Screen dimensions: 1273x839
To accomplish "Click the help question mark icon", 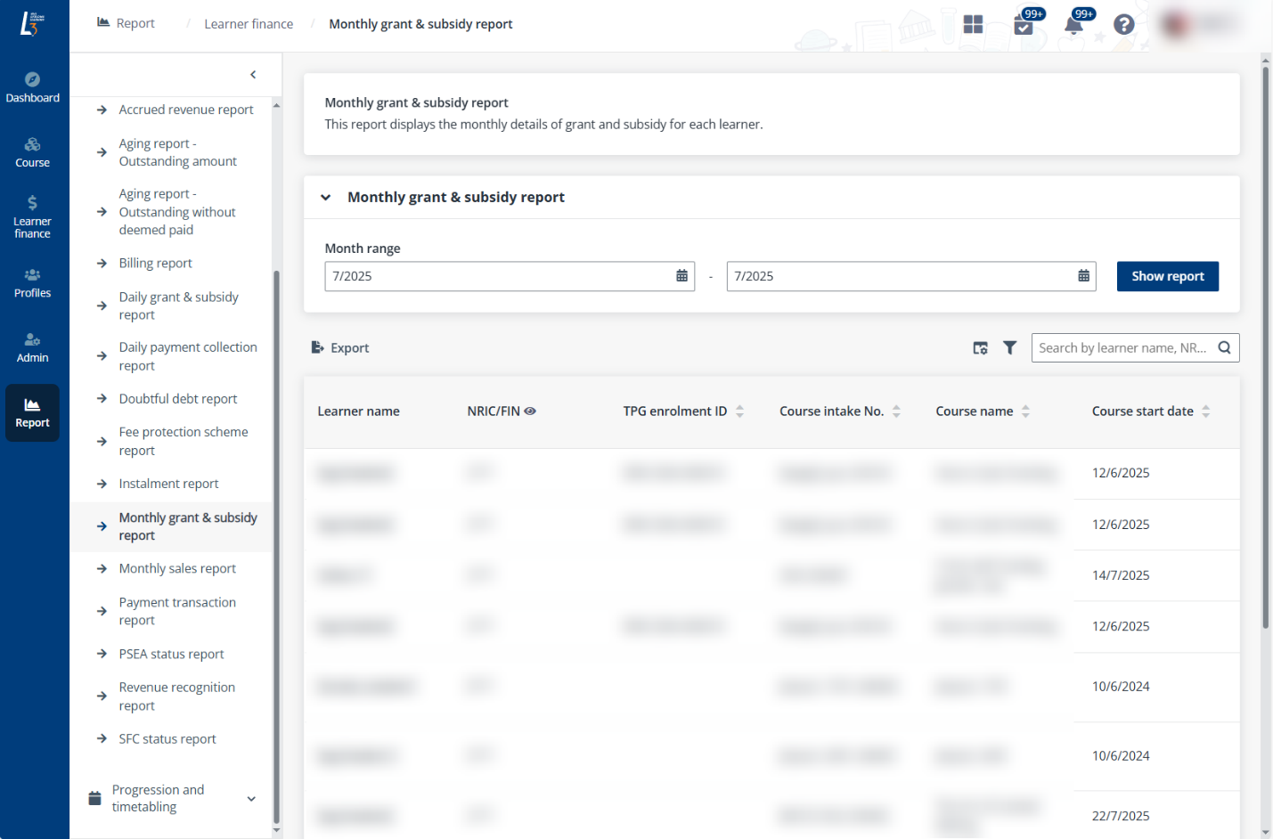I will click(x=1123, y=25).
